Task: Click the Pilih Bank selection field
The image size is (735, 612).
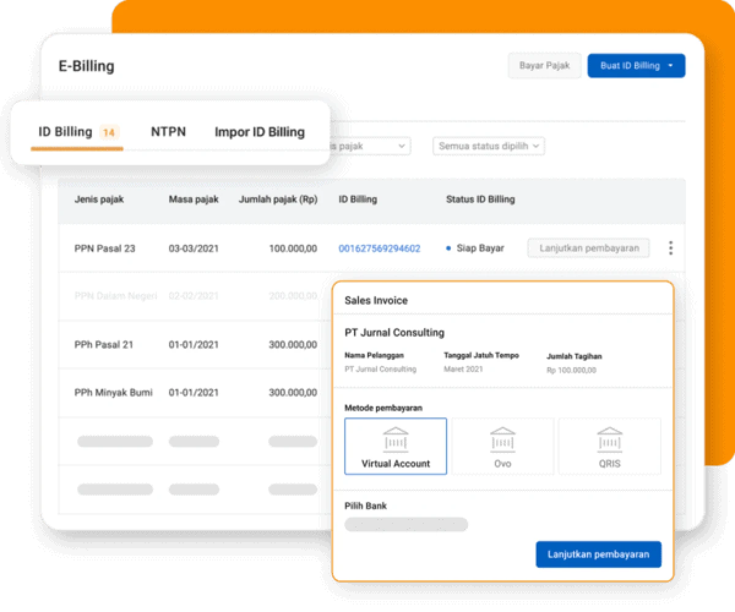Action: point(406,524)
